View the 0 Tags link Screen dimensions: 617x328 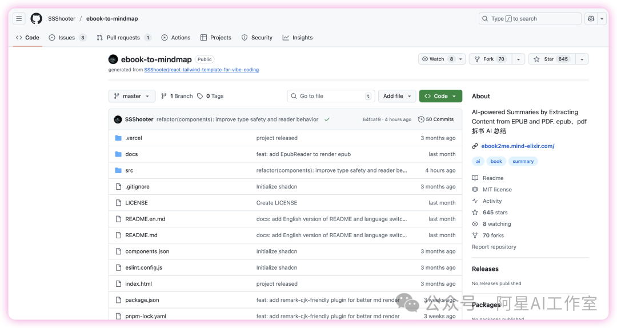210,96
